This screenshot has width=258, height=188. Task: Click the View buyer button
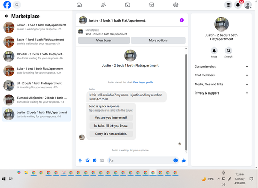coord(104,40)
